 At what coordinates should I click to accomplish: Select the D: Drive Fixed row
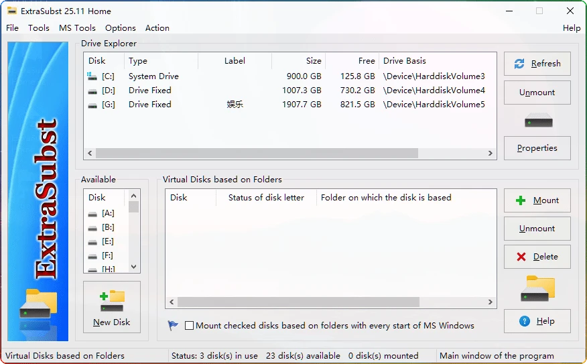[x=150, y=90]
